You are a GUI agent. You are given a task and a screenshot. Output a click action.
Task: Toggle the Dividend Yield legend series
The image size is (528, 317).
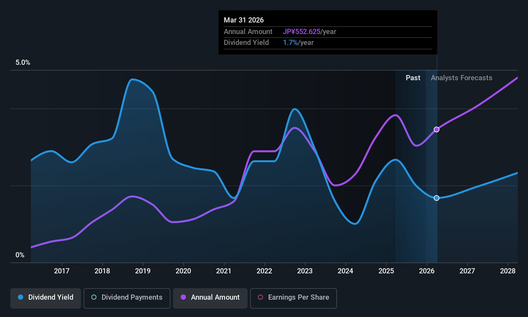46,298
